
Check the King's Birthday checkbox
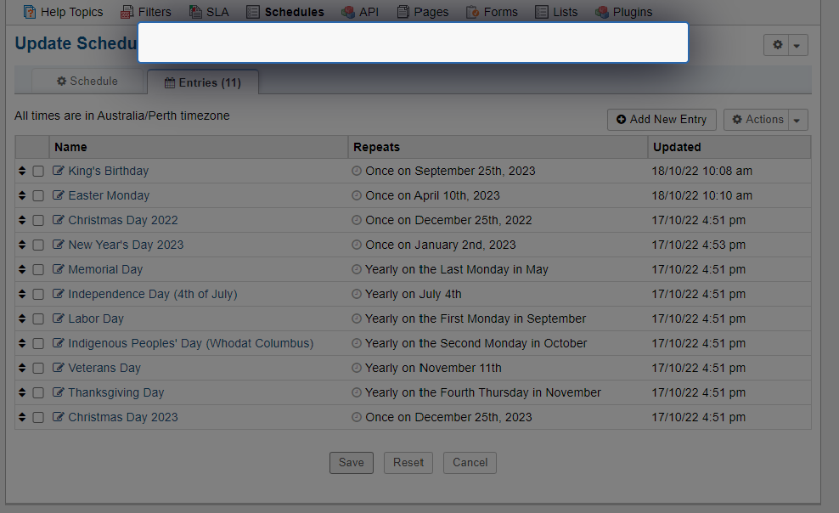(x=38, y=171)
